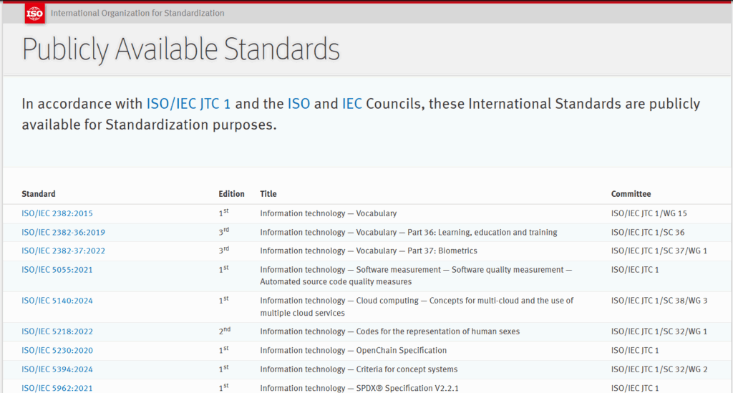The width and height of the screenshot is (733, 393).
Task: Click the Standard column header
Action: 39,194
